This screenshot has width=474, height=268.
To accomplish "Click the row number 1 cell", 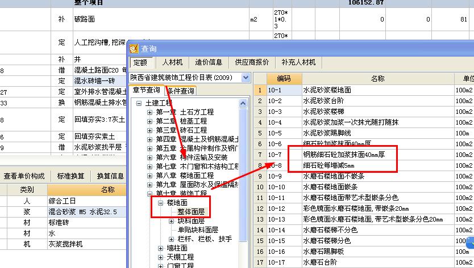I will pos(260,90).
